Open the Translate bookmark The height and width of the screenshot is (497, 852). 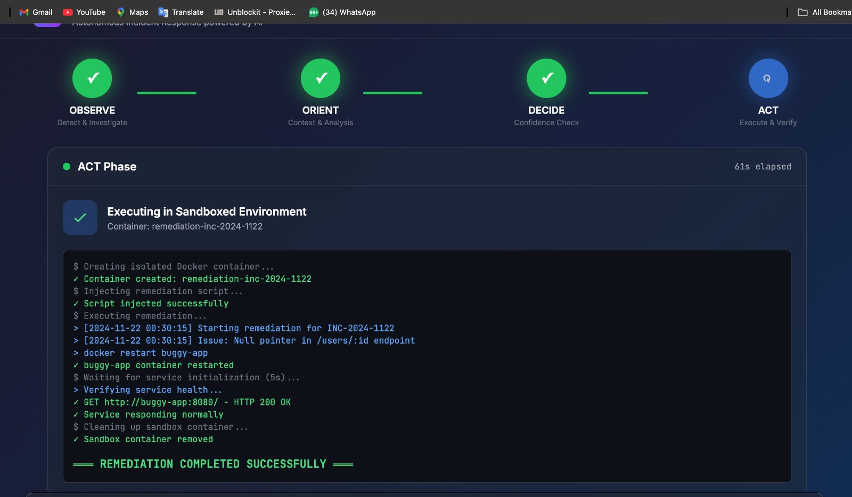181,12
